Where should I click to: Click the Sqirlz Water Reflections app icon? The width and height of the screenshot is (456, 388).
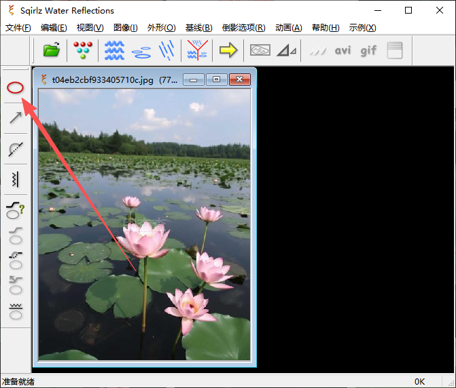click(x=12, y=10)
